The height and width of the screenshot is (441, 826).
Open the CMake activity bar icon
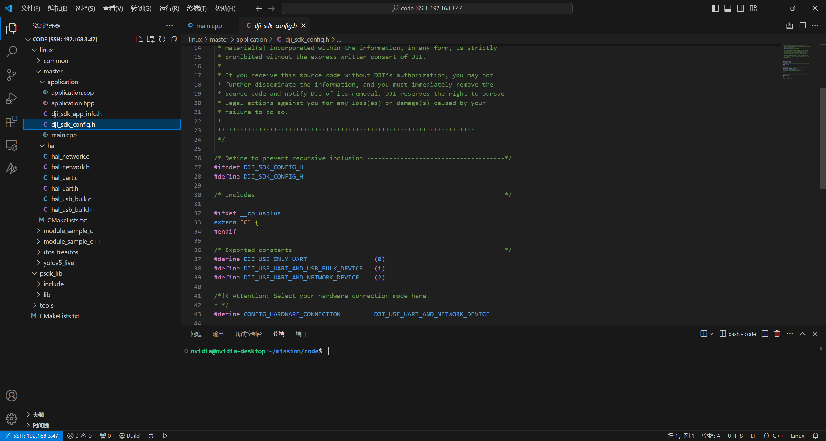pos(12,168)
